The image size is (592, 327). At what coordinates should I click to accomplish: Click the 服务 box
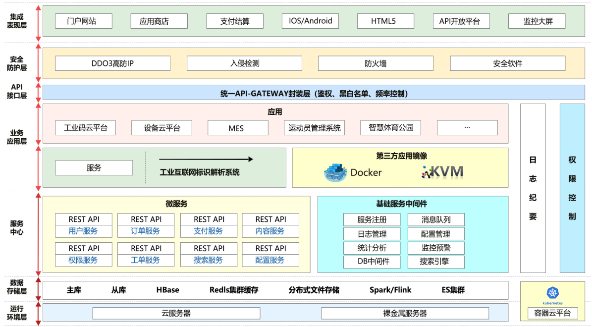click(94, 167)
